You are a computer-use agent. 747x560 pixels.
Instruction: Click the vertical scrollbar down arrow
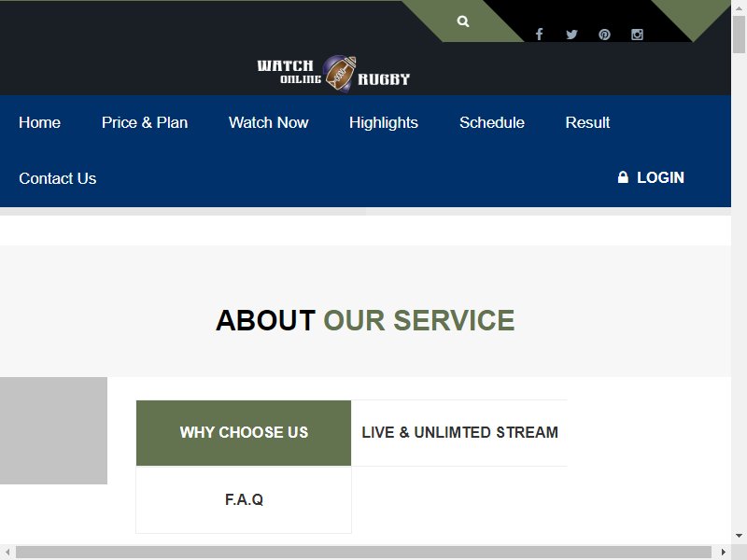739,536
